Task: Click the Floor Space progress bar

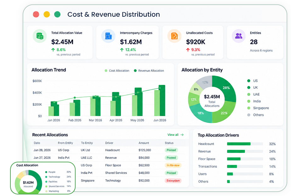Action: point(245,159)
